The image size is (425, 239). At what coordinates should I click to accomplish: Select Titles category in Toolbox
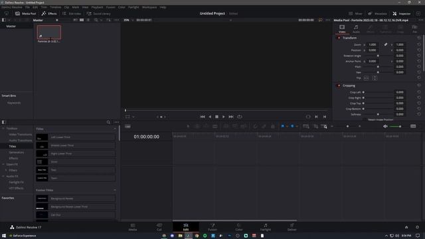tap(13, 146)
